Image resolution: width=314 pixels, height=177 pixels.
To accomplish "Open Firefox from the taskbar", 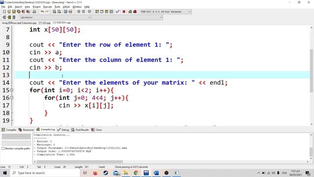I will [x=95, y=173].
